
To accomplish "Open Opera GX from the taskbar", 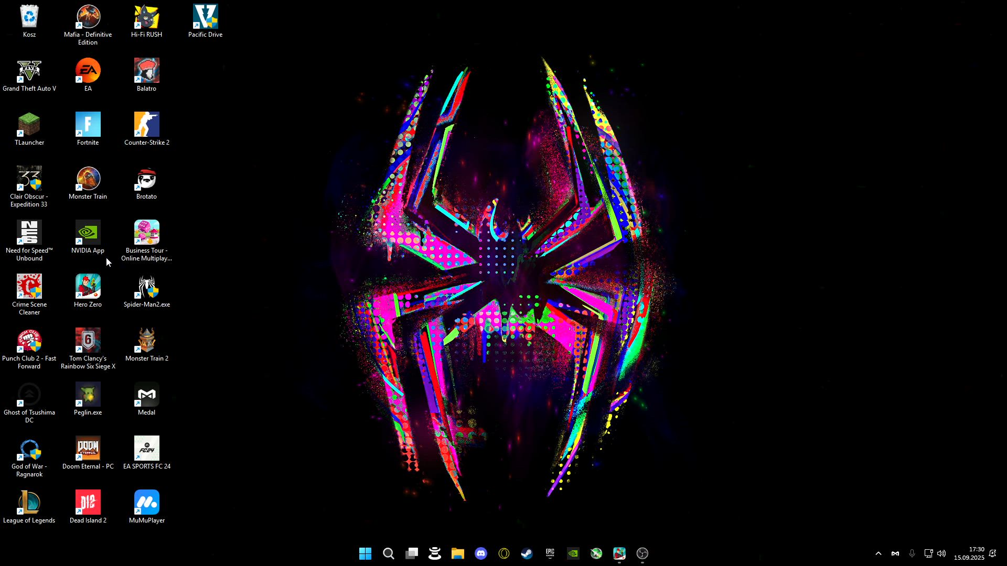I will [504, 553].
